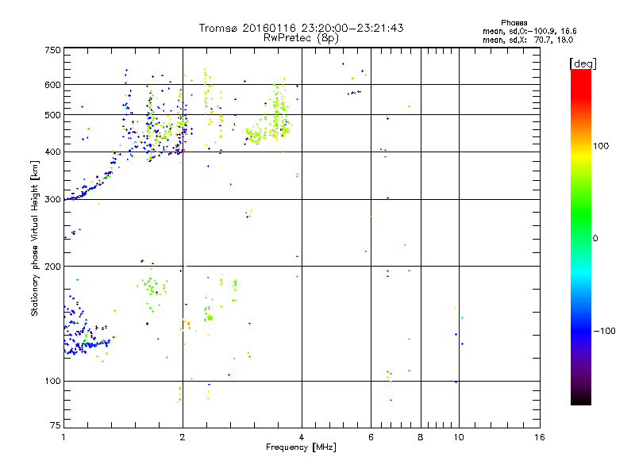Click the 'RwPretec (8p)' subtitle
This screenshot has width=635, height=476.
301,38
